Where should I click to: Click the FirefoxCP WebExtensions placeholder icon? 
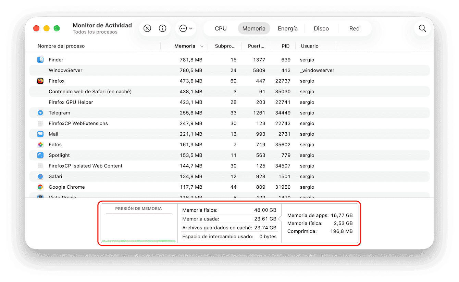coord(40,123)
